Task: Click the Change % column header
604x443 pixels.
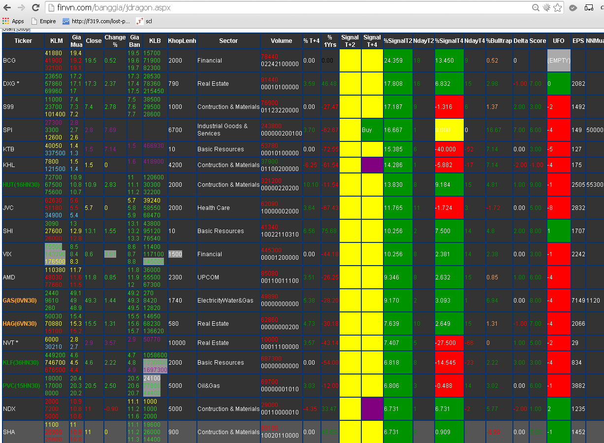Action: [115, 41]
